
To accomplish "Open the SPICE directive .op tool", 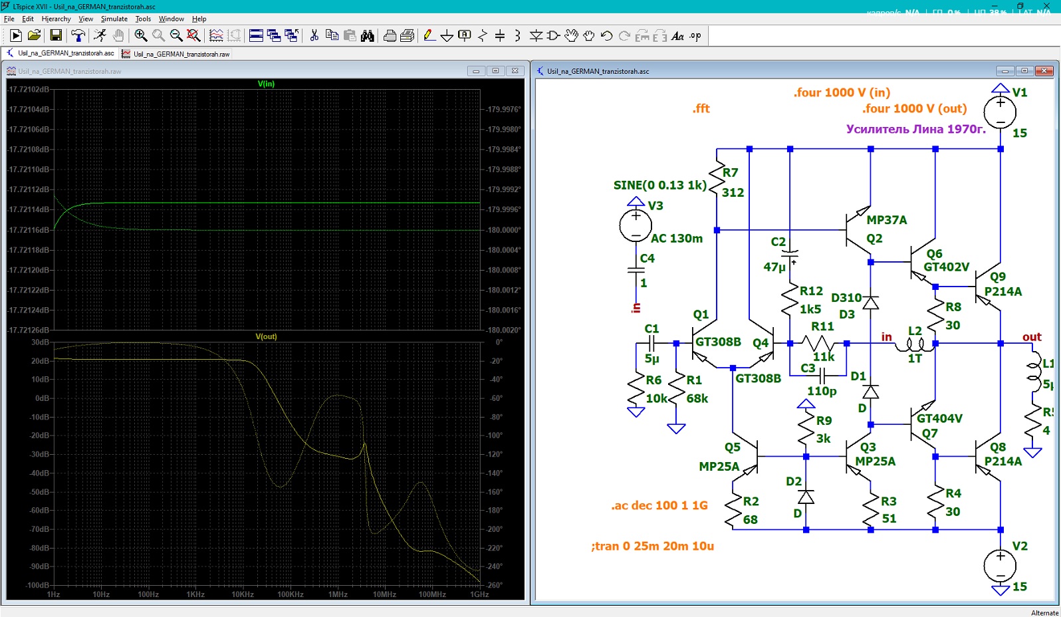I will point(695,36).
